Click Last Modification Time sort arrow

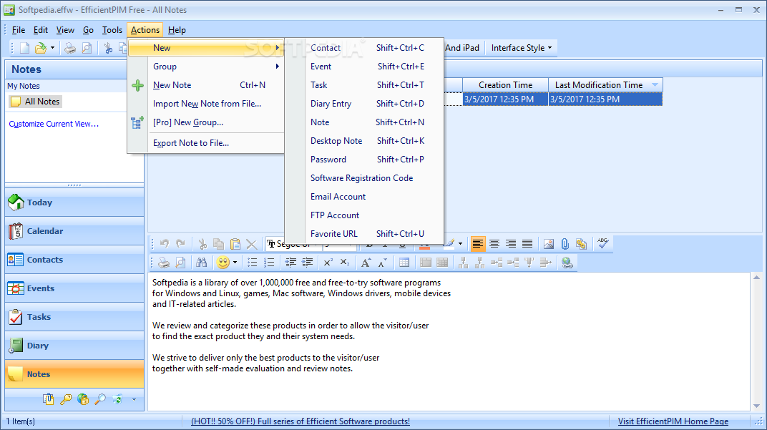point(655,85)
